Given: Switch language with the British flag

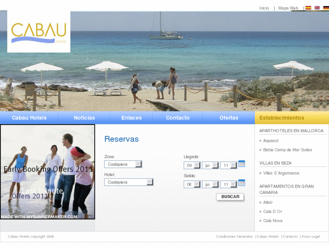Looking at the screenshot, I should tap(317, 8).
